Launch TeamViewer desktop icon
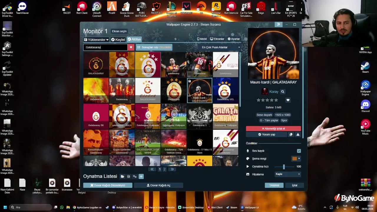Viewport: 377px width, 212px height. point(22,8)
